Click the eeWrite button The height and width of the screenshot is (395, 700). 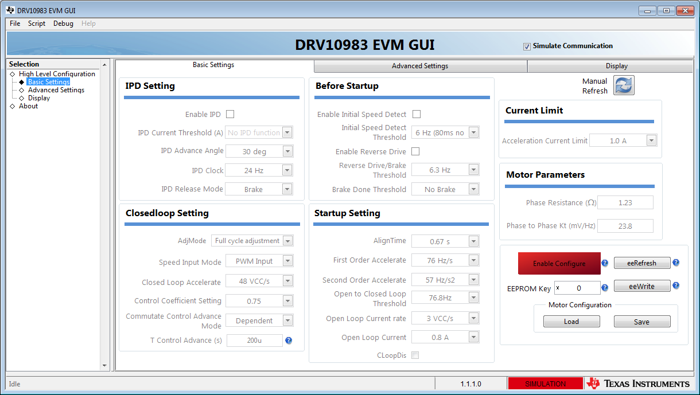(642, 286)
